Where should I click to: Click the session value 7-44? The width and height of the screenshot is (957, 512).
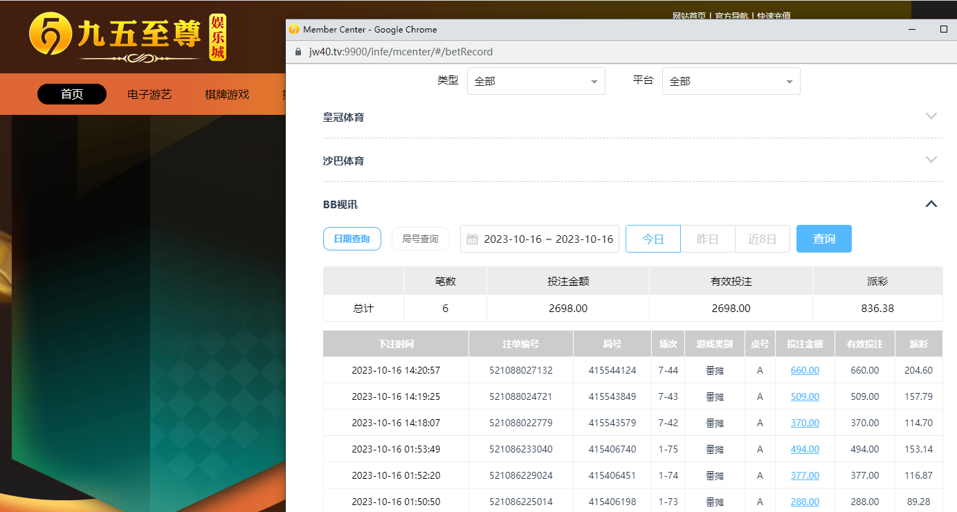coord(668,370)
